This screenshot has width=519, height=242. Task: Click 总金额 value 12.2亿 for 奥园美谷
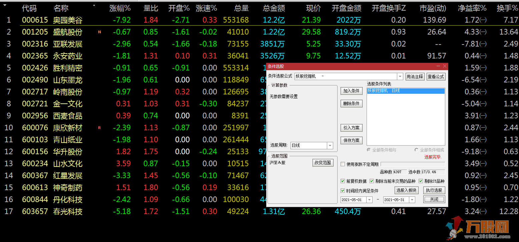(x=274, y=20)
